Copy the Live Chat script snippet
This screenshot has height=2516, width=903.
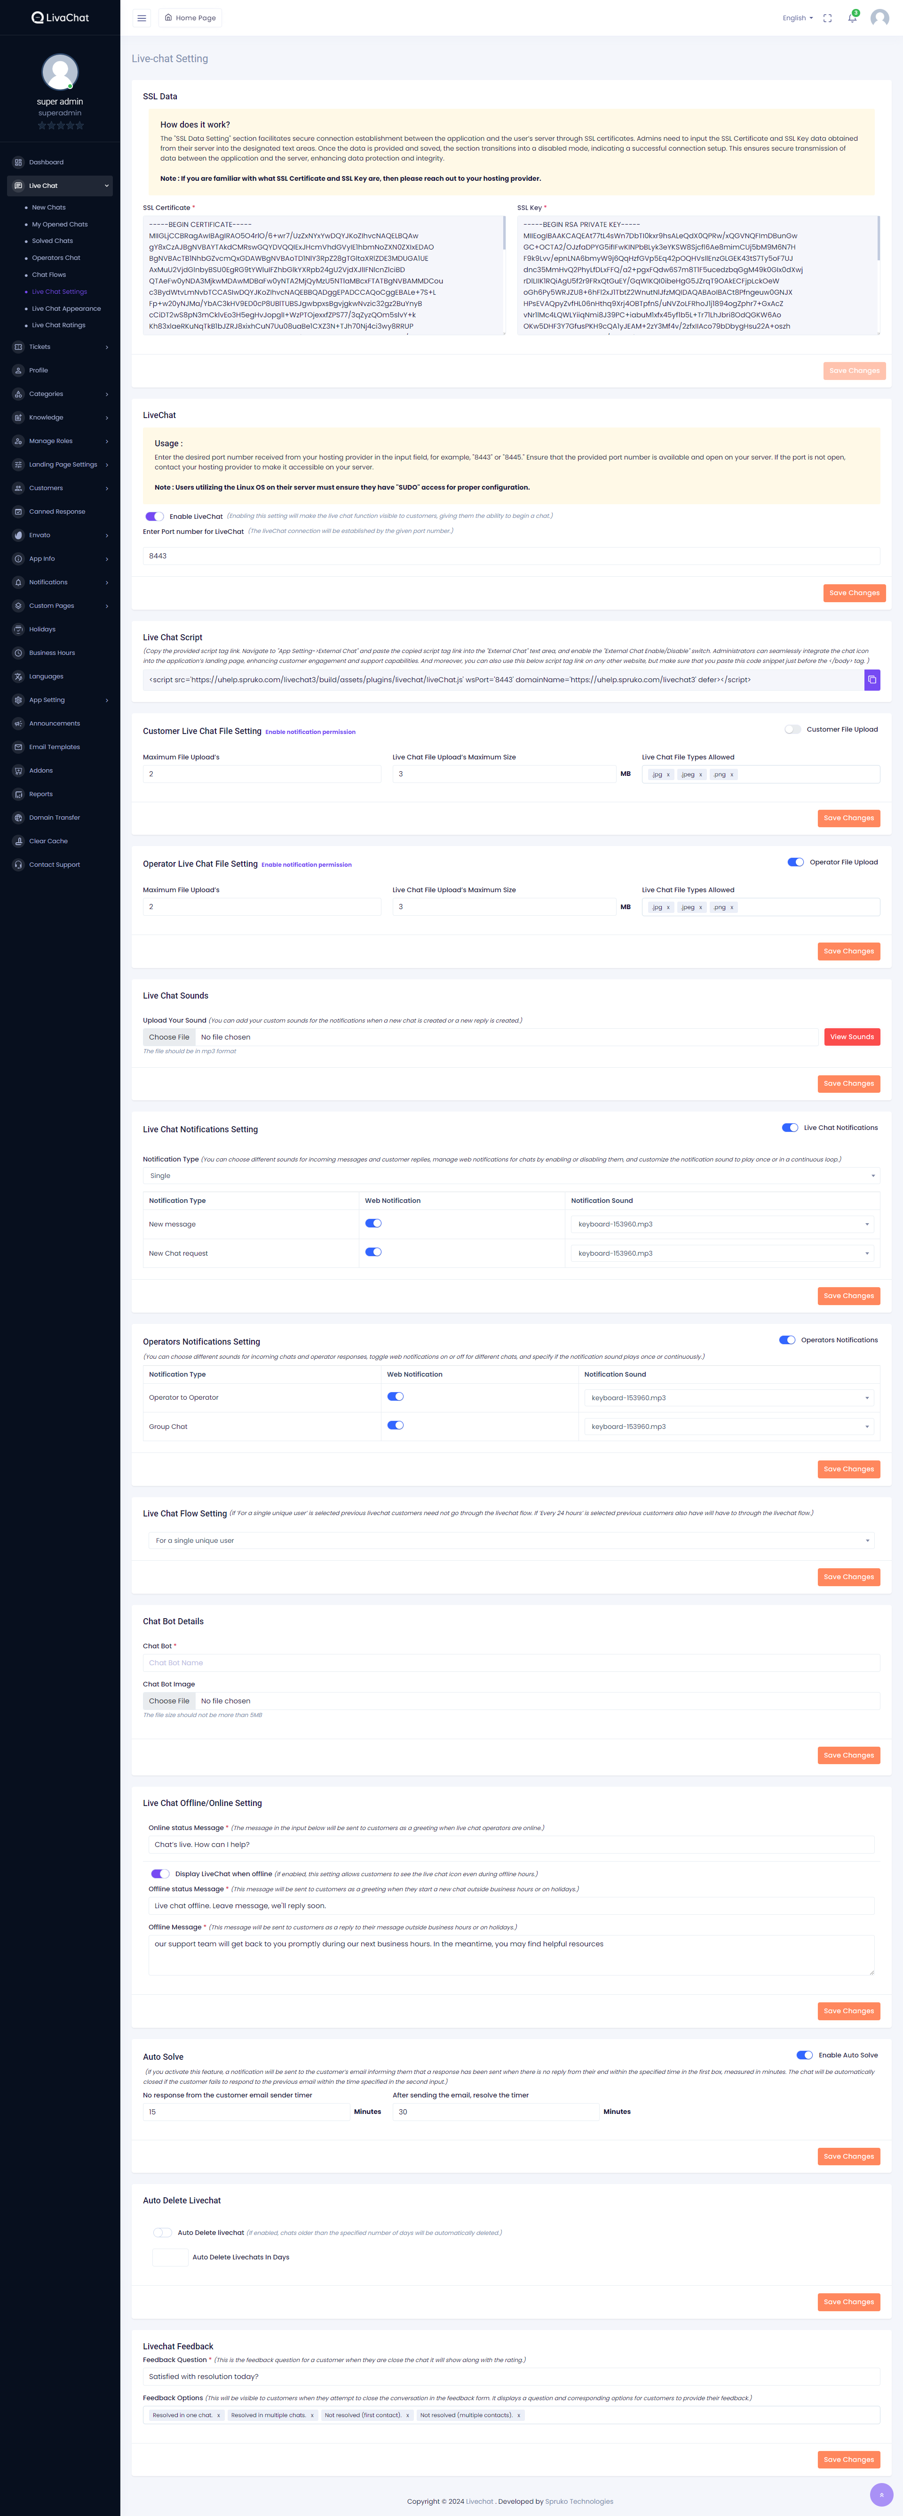[x=873, y=680]
